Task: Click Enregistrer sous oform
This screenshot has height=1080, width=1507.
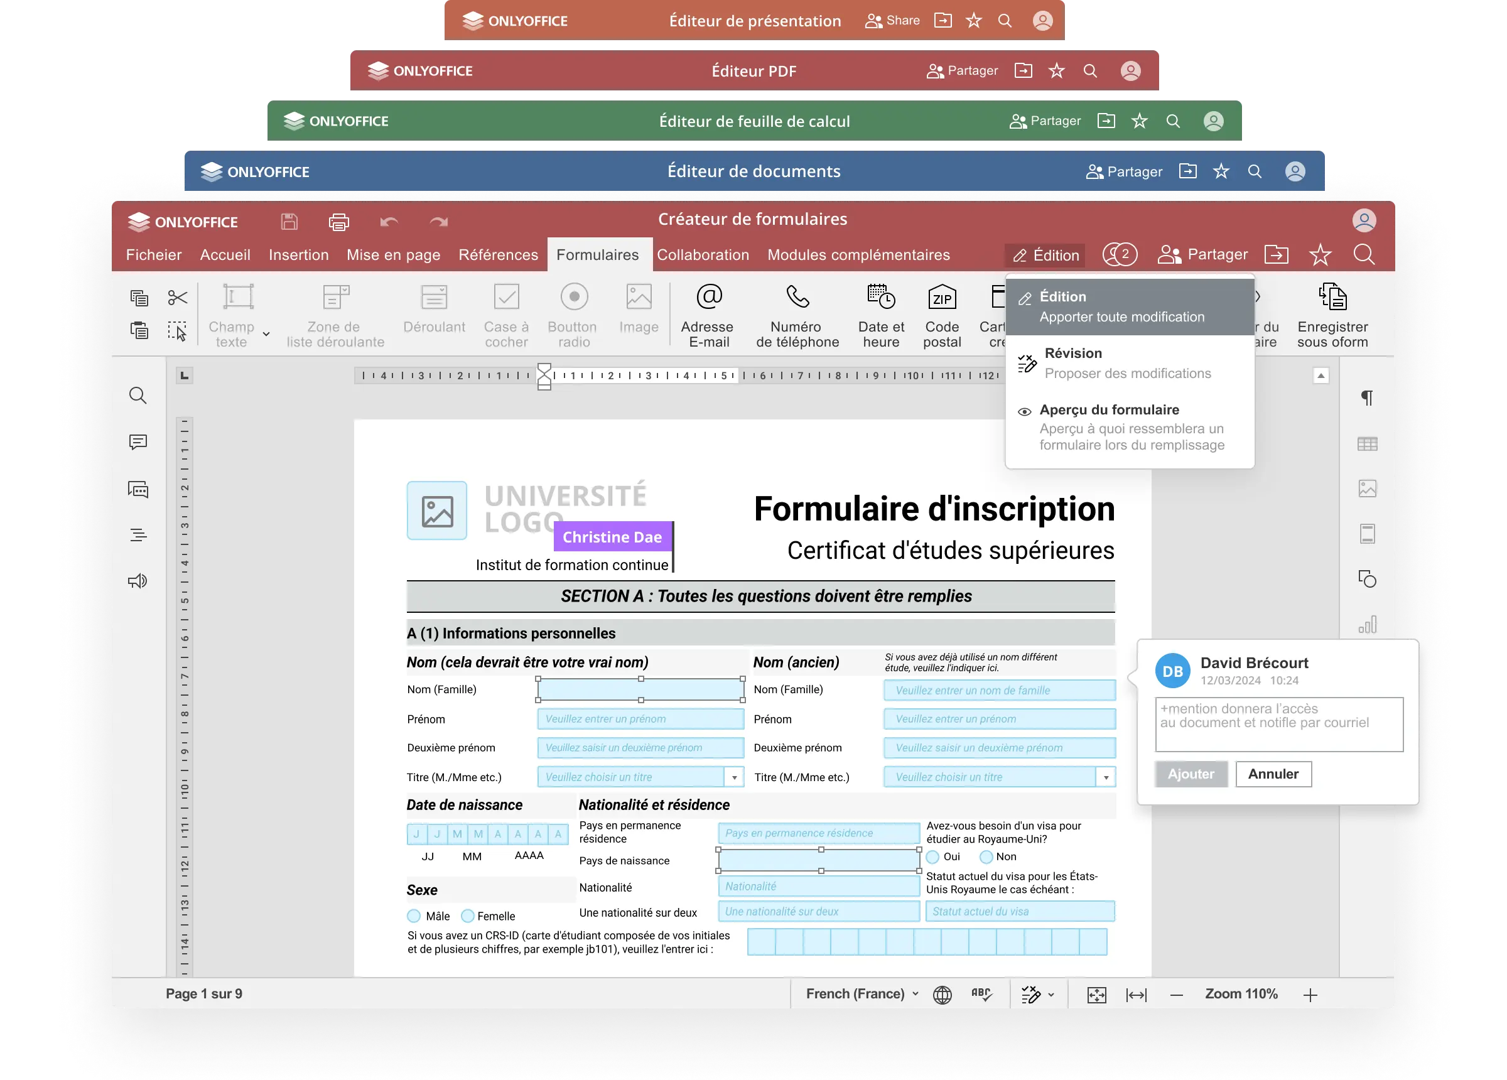Action: 1332,315
